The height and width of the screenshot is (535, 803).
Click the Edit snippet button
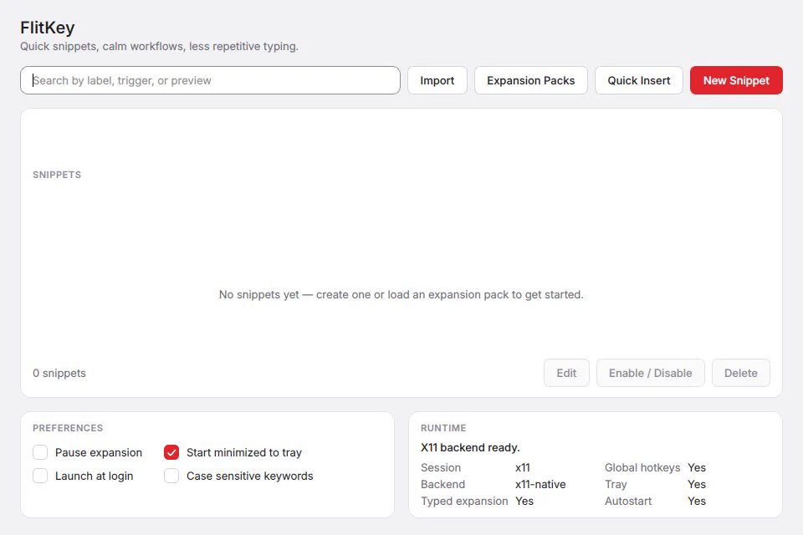566,373
